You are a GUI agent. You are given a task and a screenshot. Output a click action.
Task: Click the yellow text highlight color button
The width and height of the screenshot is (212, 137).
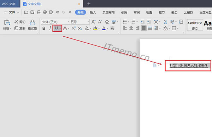pos(95,28)
